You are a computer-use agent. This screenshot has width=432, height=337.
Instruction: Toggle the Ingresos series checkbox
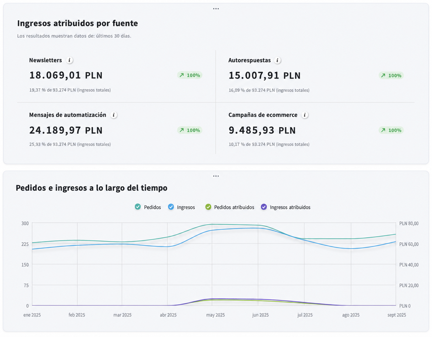point(171,207)
